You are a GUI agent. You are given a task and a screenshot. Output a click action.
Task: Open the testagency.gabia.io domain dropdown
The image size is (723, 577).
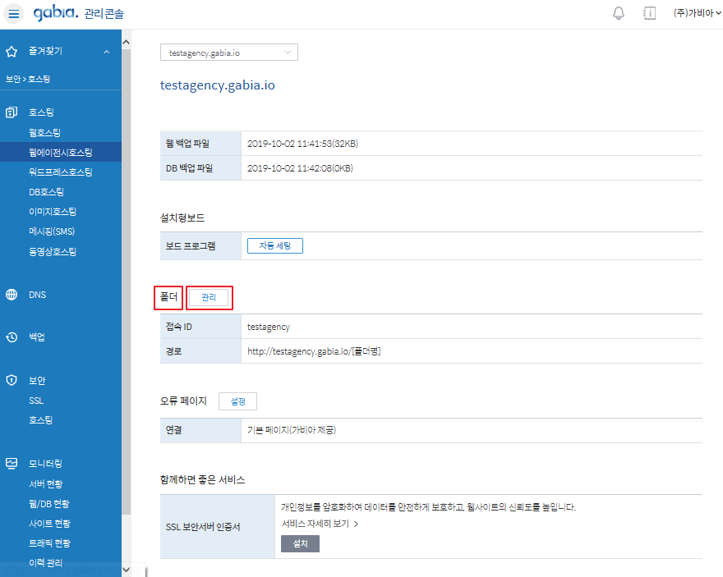(x=228, y=53)
